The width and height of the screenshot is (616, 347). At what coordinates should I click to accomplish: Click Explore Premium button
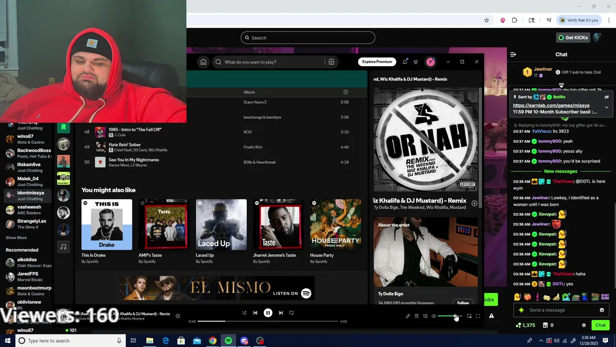tap(377, 62)
